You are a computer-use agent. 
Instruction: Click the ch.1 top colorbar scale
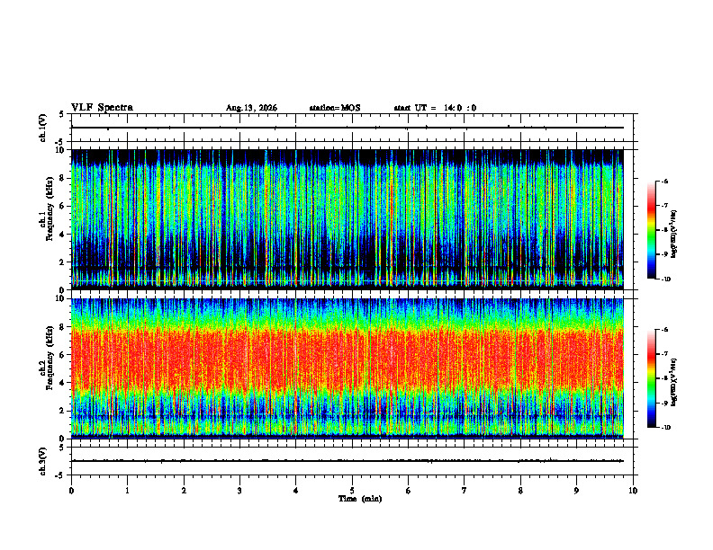coord(652,230)
